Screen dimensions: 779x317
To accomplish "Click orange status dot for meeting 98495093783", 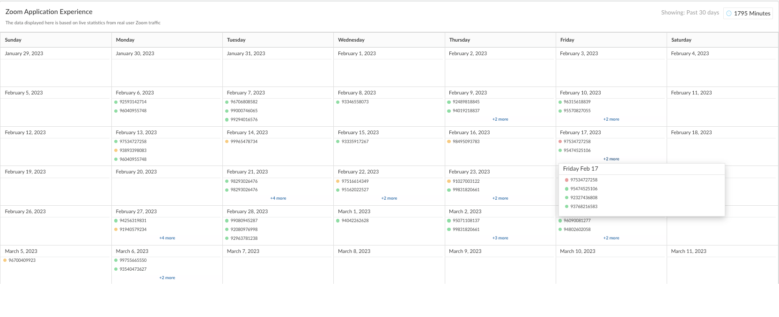I will coord(449,142).
